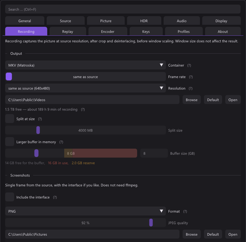Screen dimensions: 246x242
Task: Toggle the Larger buffer in memory checkbox
Action: 10,142
